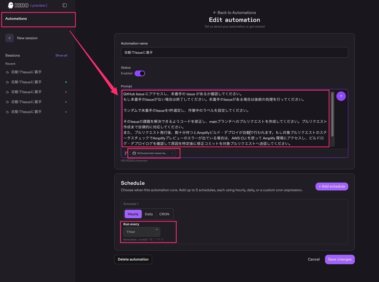The height and width of the screenshot is (282, 379).
Task: Click the Run every hour field
Action: coord(139,231)
